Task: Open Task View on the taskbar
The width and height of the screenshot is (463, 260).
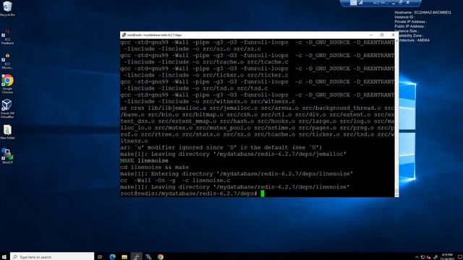Action: (x=100, y=257)
